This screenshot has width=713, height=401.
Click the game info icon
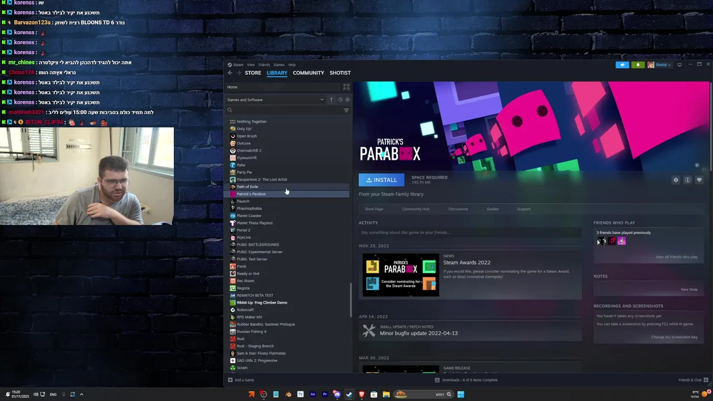687,180
